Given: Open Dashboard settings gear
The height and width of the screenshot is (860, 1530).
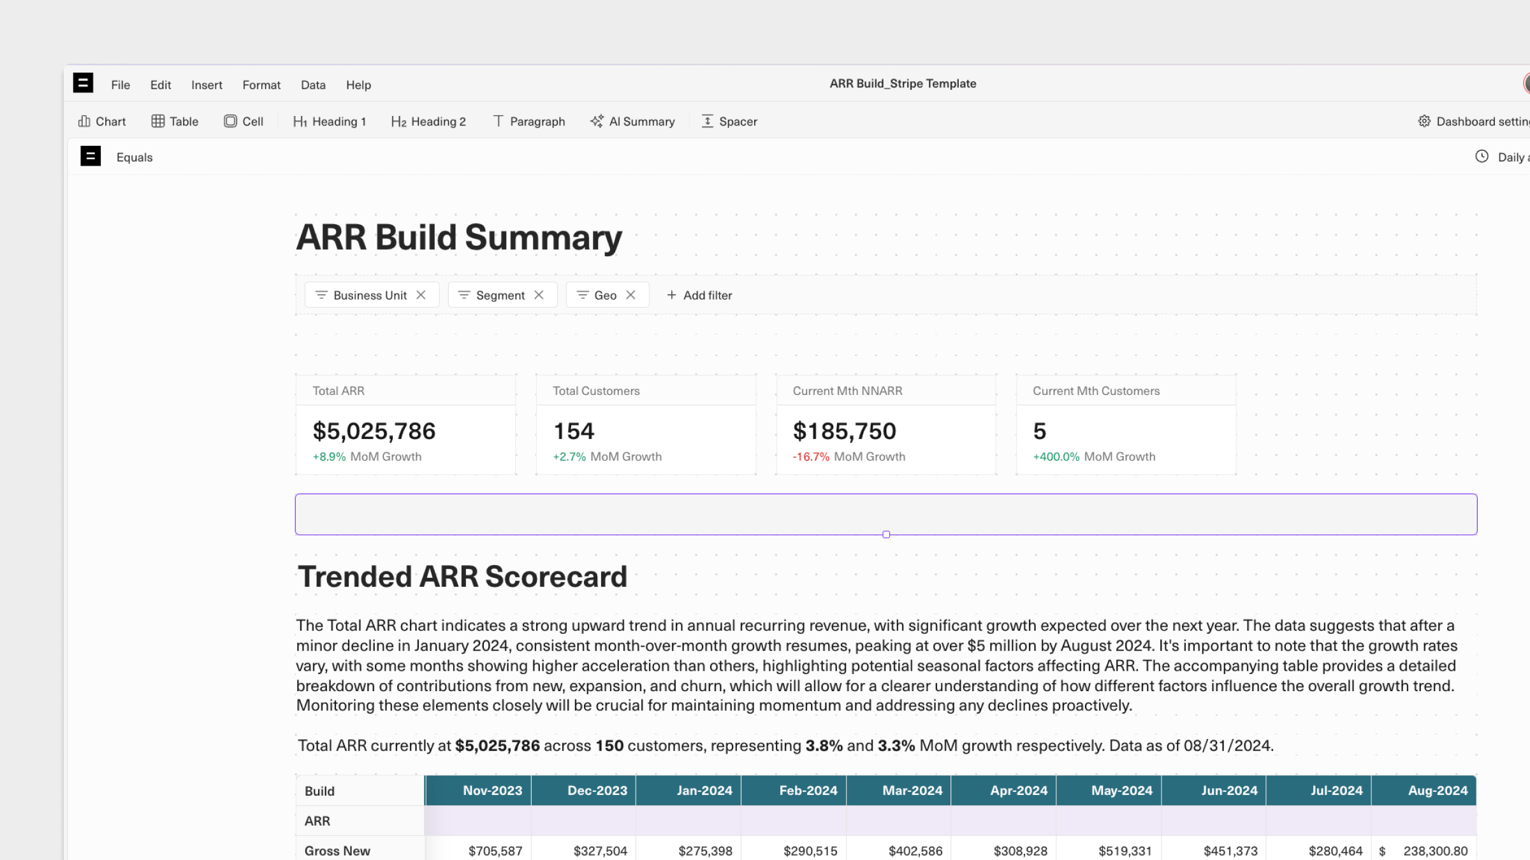Looking at the screenshot, I should [x=1424, y=121].
